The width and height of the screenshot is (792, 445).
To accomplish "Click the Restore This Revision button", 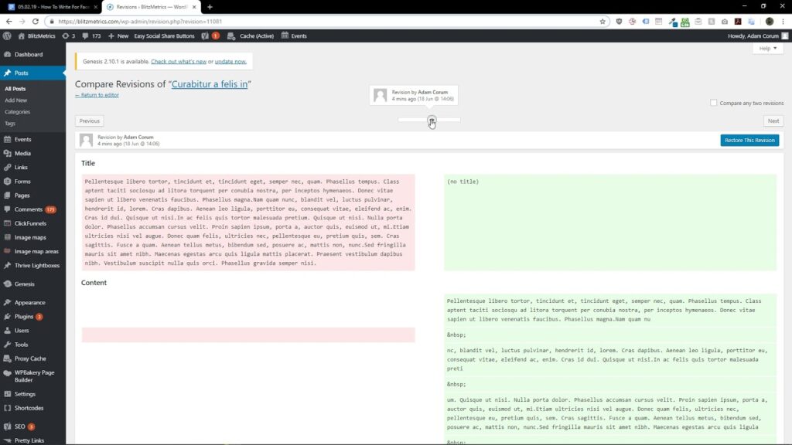I will click(x=749, y=141).
